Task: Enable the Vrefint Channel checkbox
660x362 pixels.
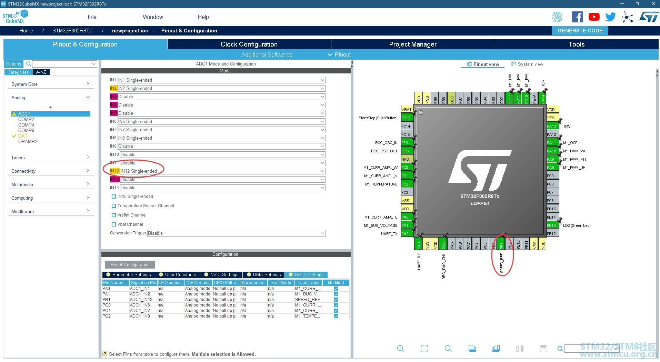Action: (114, 215)
